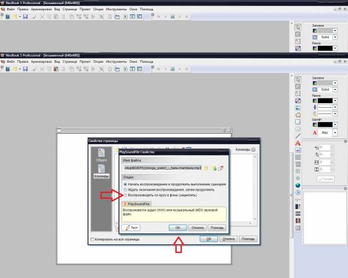
Task: Select the clock timer tool
Action: click(298, 192)
